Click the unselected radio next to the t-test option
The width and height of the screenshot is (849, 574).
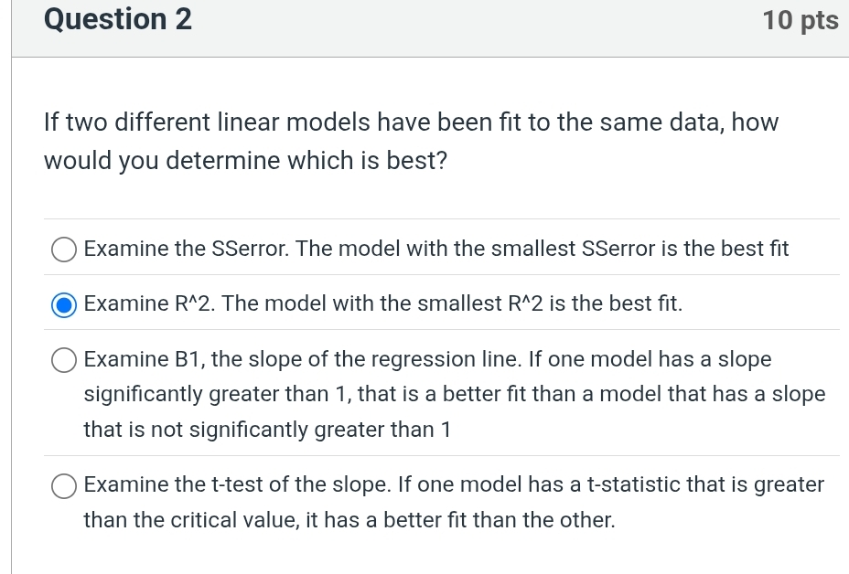(x=63, y=485)
